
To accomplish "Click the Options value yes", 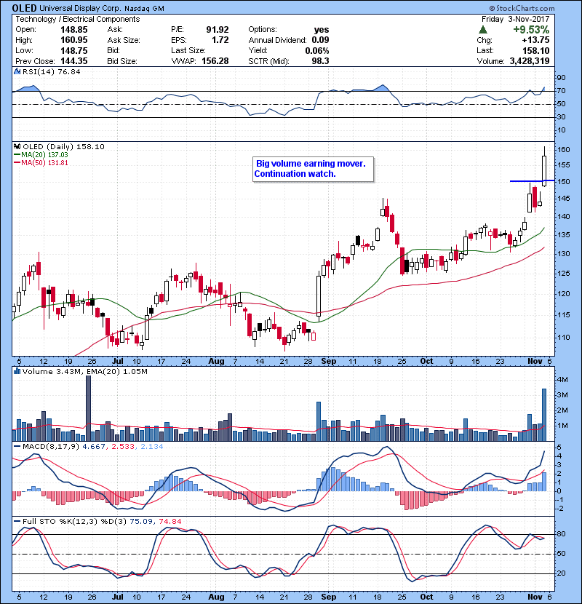I will tap(322, 30).
